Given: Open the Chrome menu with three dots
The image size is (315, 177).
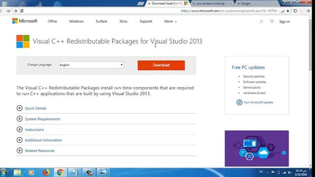Looking at the screenshot, I should [x=1, y=11].
